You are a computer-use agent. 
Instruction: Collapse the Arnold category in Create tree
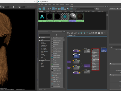[x=39, y=60]
